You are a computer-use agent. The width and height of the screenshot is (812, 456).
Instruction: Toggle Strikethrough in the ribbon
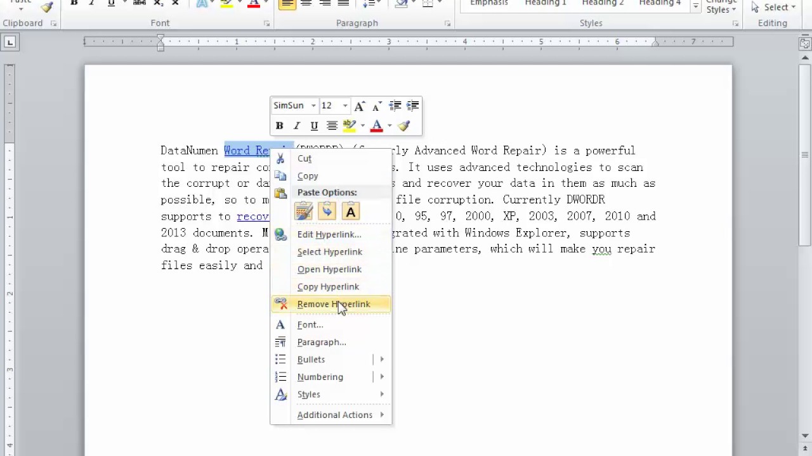coord(140,3)
